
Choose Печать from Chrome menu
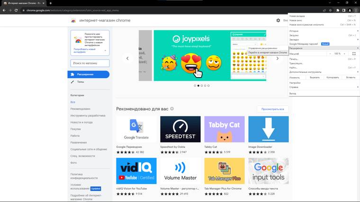click(324, 59)
